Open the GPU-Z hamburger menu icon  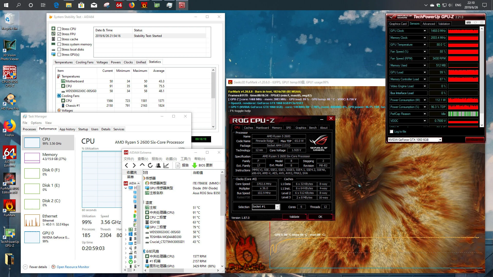pos(482,23)
